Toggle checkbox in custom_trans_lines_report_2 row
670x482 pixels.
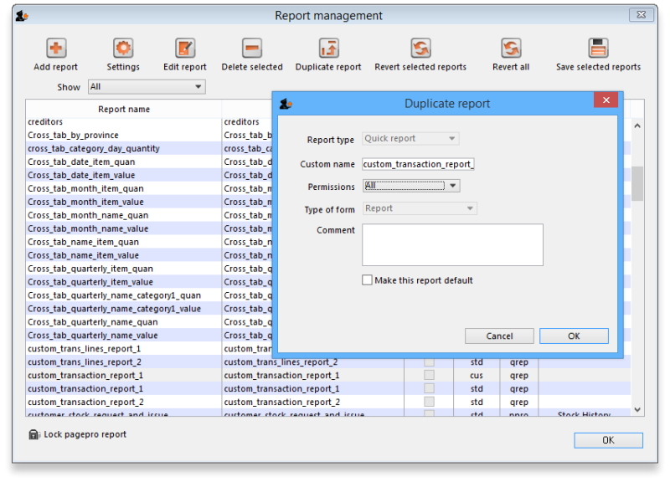point(429,362)
